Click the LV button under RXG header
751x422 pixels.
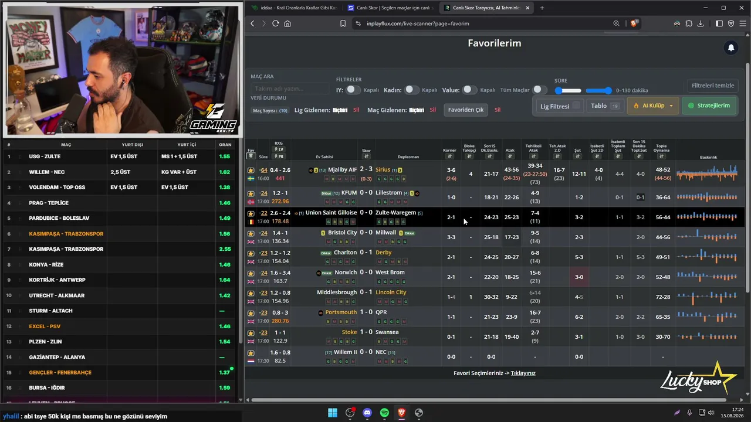279,149
